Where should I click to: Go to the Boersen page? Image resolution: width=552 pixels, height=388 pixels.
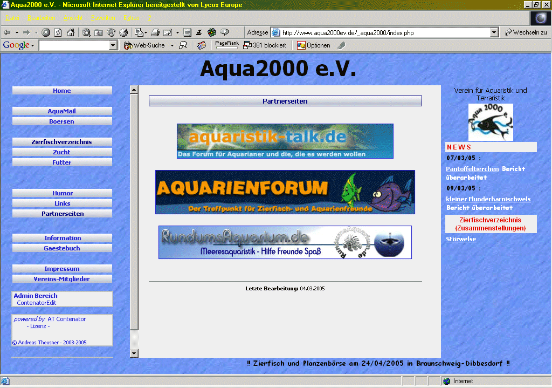(62, 121)
